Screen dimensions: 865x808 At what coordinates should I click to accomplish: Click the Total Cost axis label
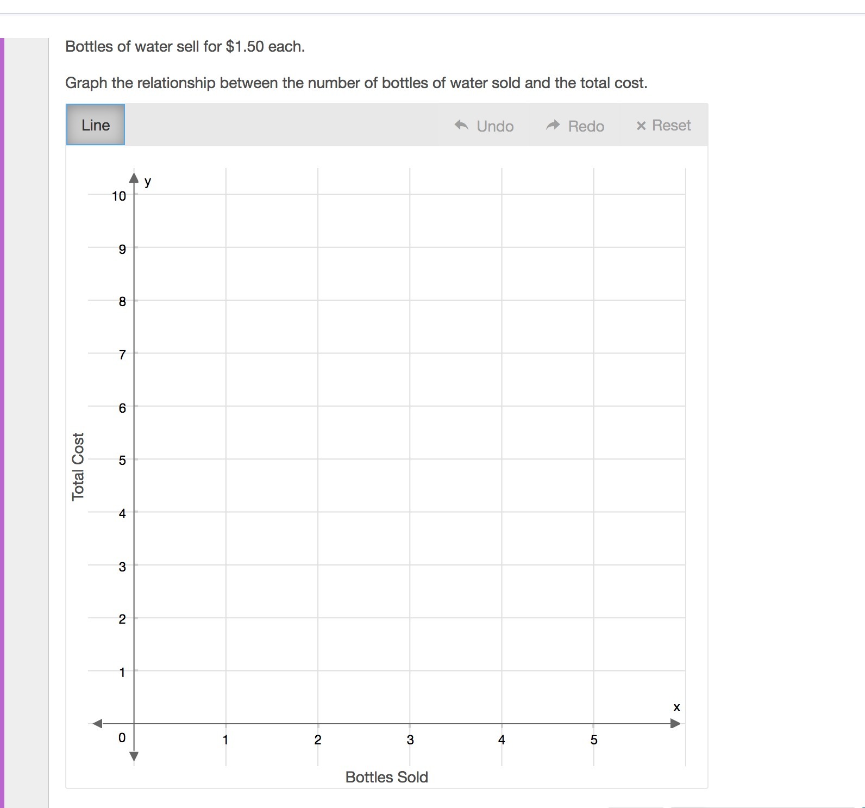pyautogui.click(x=78, y=467)
